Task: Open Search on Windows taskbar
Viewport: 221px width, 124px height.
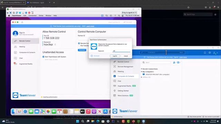Action: coord(83,121)
